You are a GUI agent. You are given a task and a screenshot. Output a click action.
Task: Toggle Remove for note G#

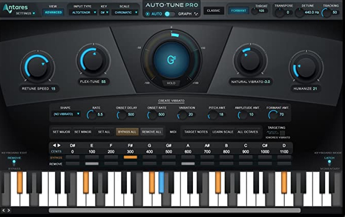click(x=169, y=164)
